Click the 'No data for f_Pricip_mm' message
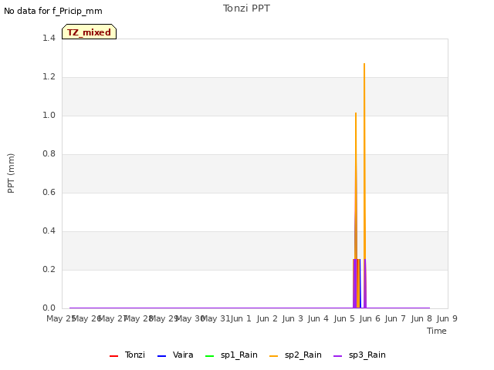This screenshot has height=370, width=494. (53, 11)
